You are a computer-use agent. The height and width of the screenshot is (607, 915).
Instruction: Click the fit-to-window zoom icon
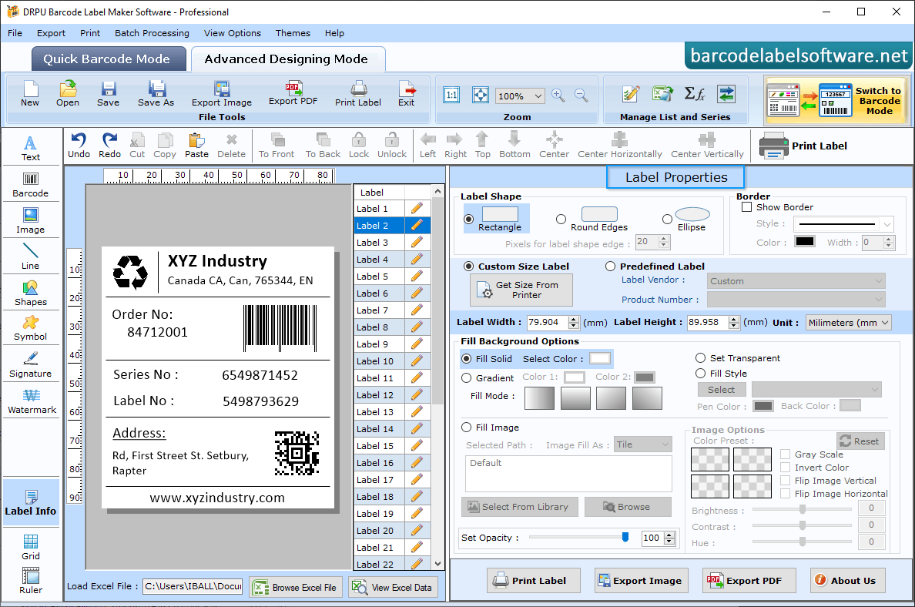pyautogui.click(x=481, y=95)
